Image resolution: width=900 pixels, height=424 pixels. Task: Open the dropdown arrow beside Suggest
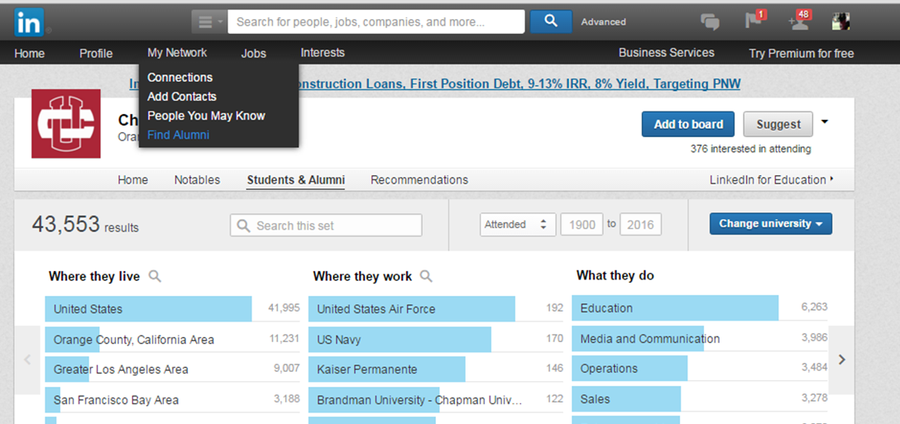pos(825,121)
